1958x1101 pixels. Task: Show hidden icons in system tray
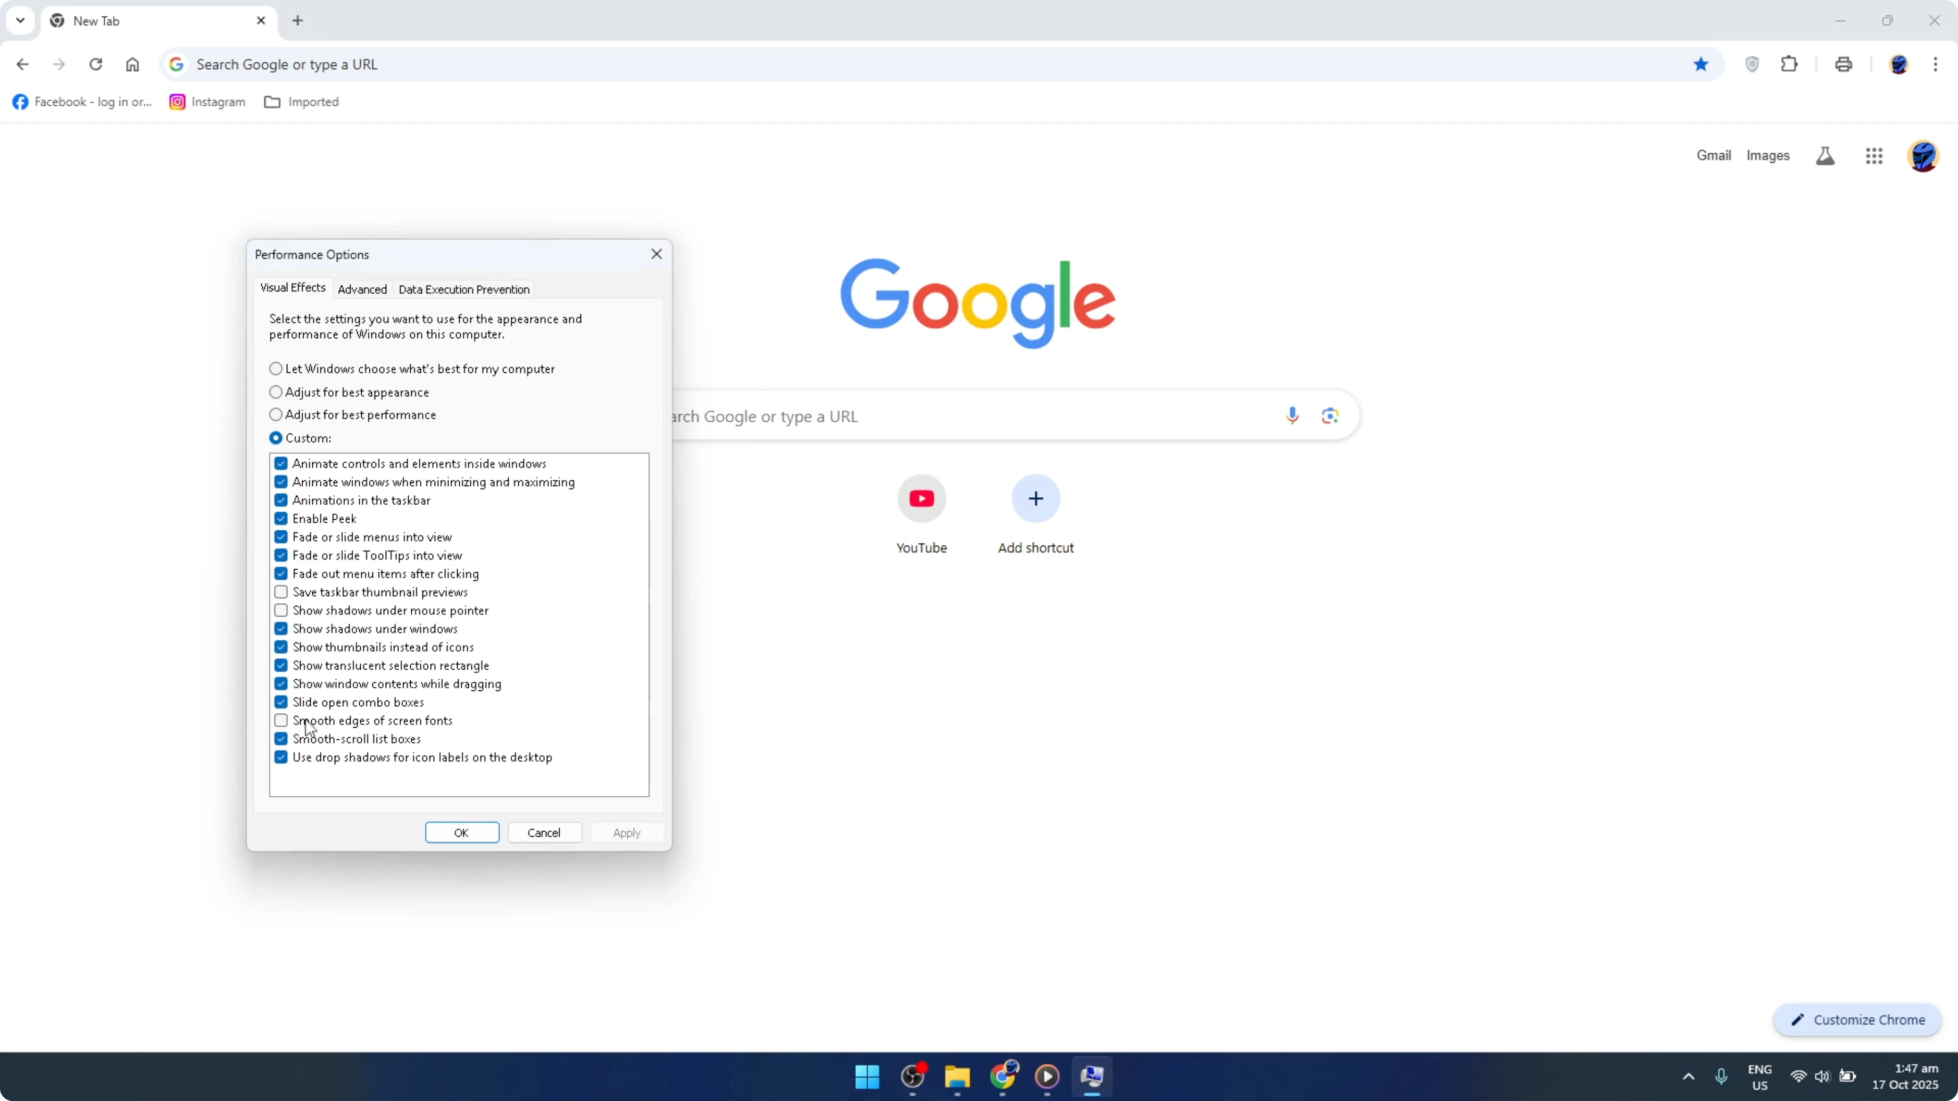click(1688, 1076)
